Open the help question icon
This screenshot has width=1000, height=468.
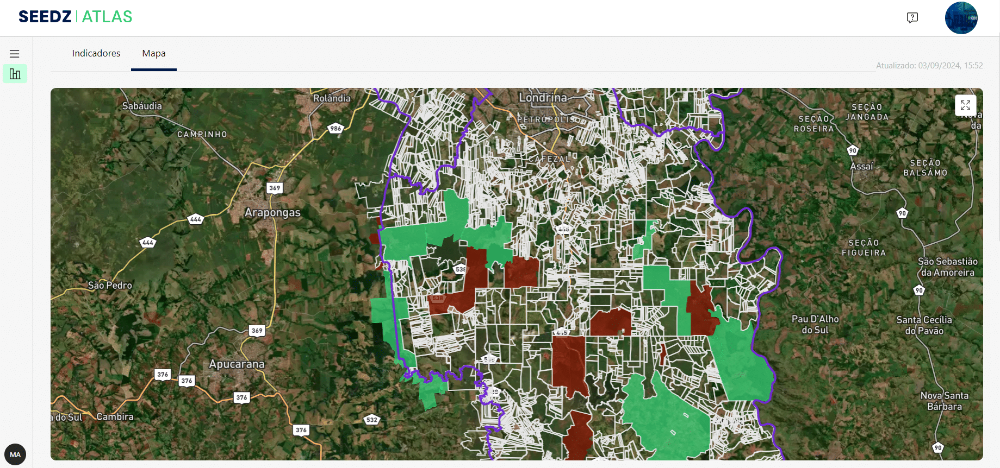click(912, 17)
